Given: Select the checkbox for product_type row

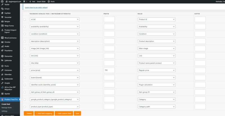Looking at the screenshot, I should click(25, 107).
